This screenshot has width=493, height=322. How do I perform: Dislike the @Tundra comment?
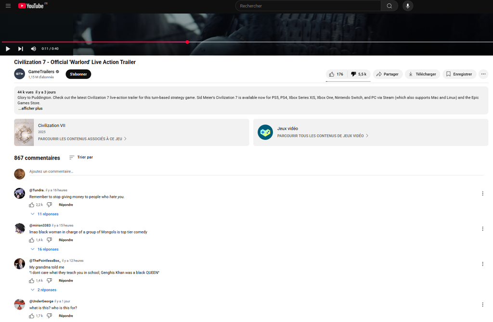50,205
